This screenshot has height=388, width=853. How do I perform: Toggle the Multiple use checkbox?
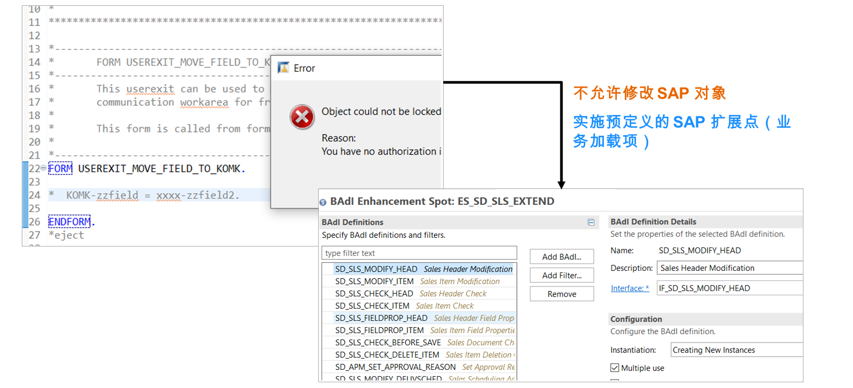[x=615, y=368]
